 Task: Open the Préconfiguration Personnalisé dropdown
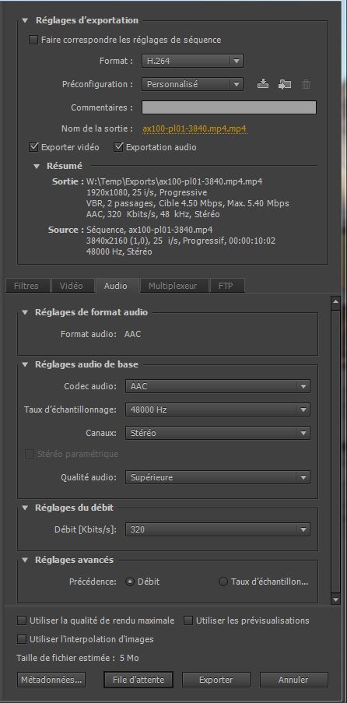coord(192,84)
